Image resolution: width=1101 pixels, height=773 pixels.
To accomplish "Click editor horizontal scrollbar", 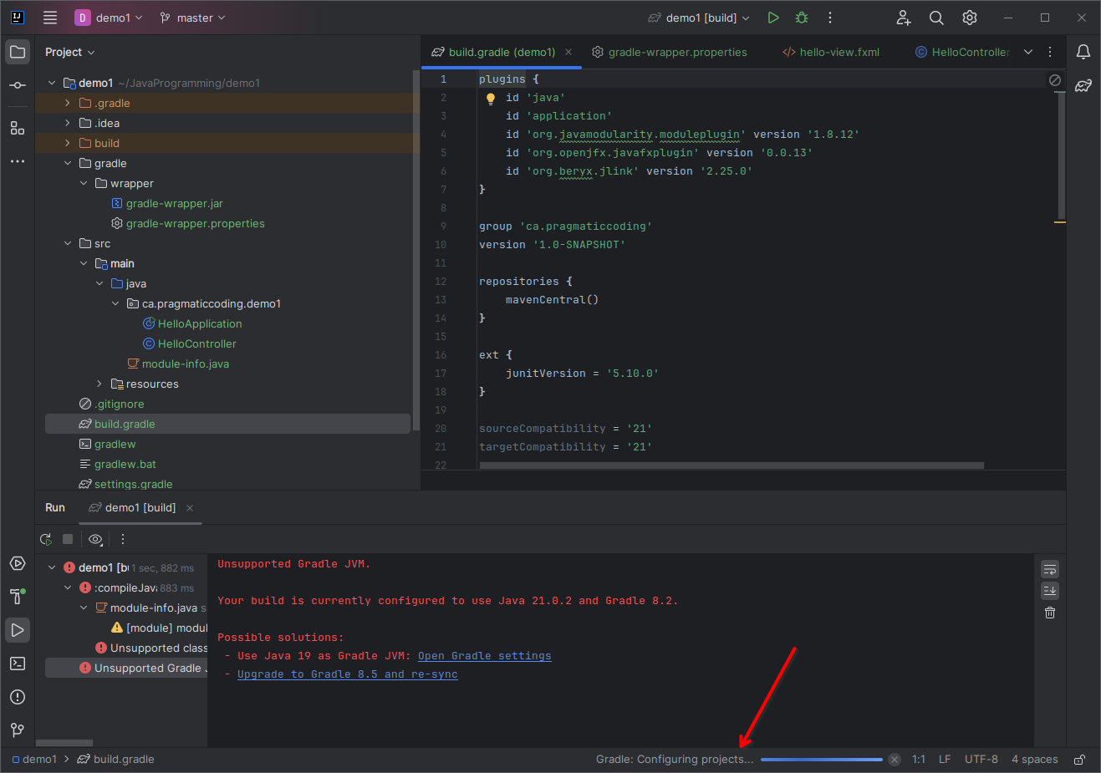I will coord(731,465).
